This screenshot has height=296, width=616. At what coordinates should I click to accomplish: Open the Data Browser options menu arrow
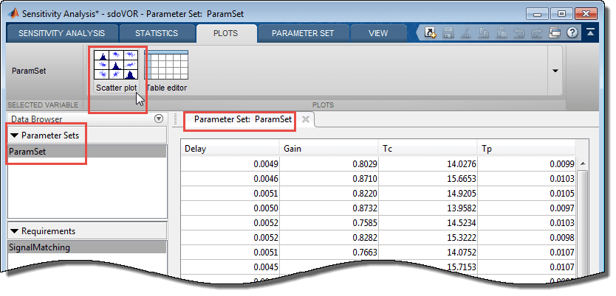point(159,119)
